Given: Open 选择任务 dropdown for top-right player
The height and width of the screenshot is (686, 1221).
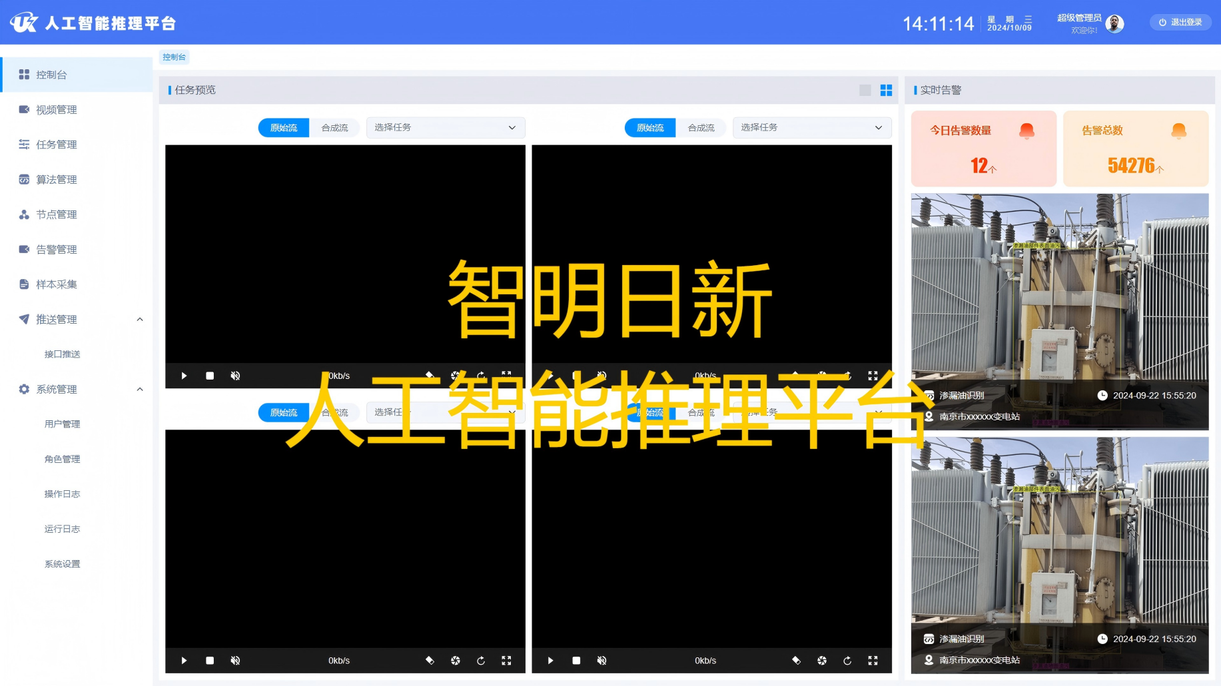Looking at the screenshot, I should (x=811, y=128).
